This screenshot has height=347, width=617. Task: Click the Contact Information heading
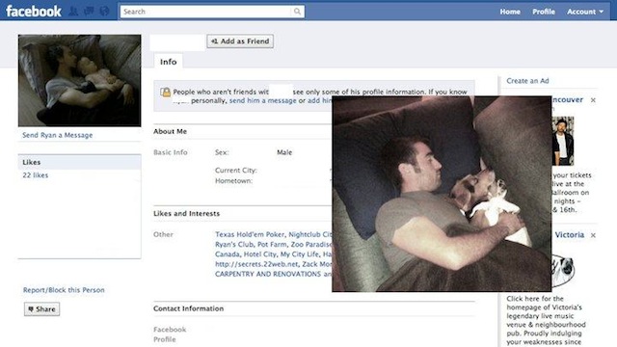189,308
